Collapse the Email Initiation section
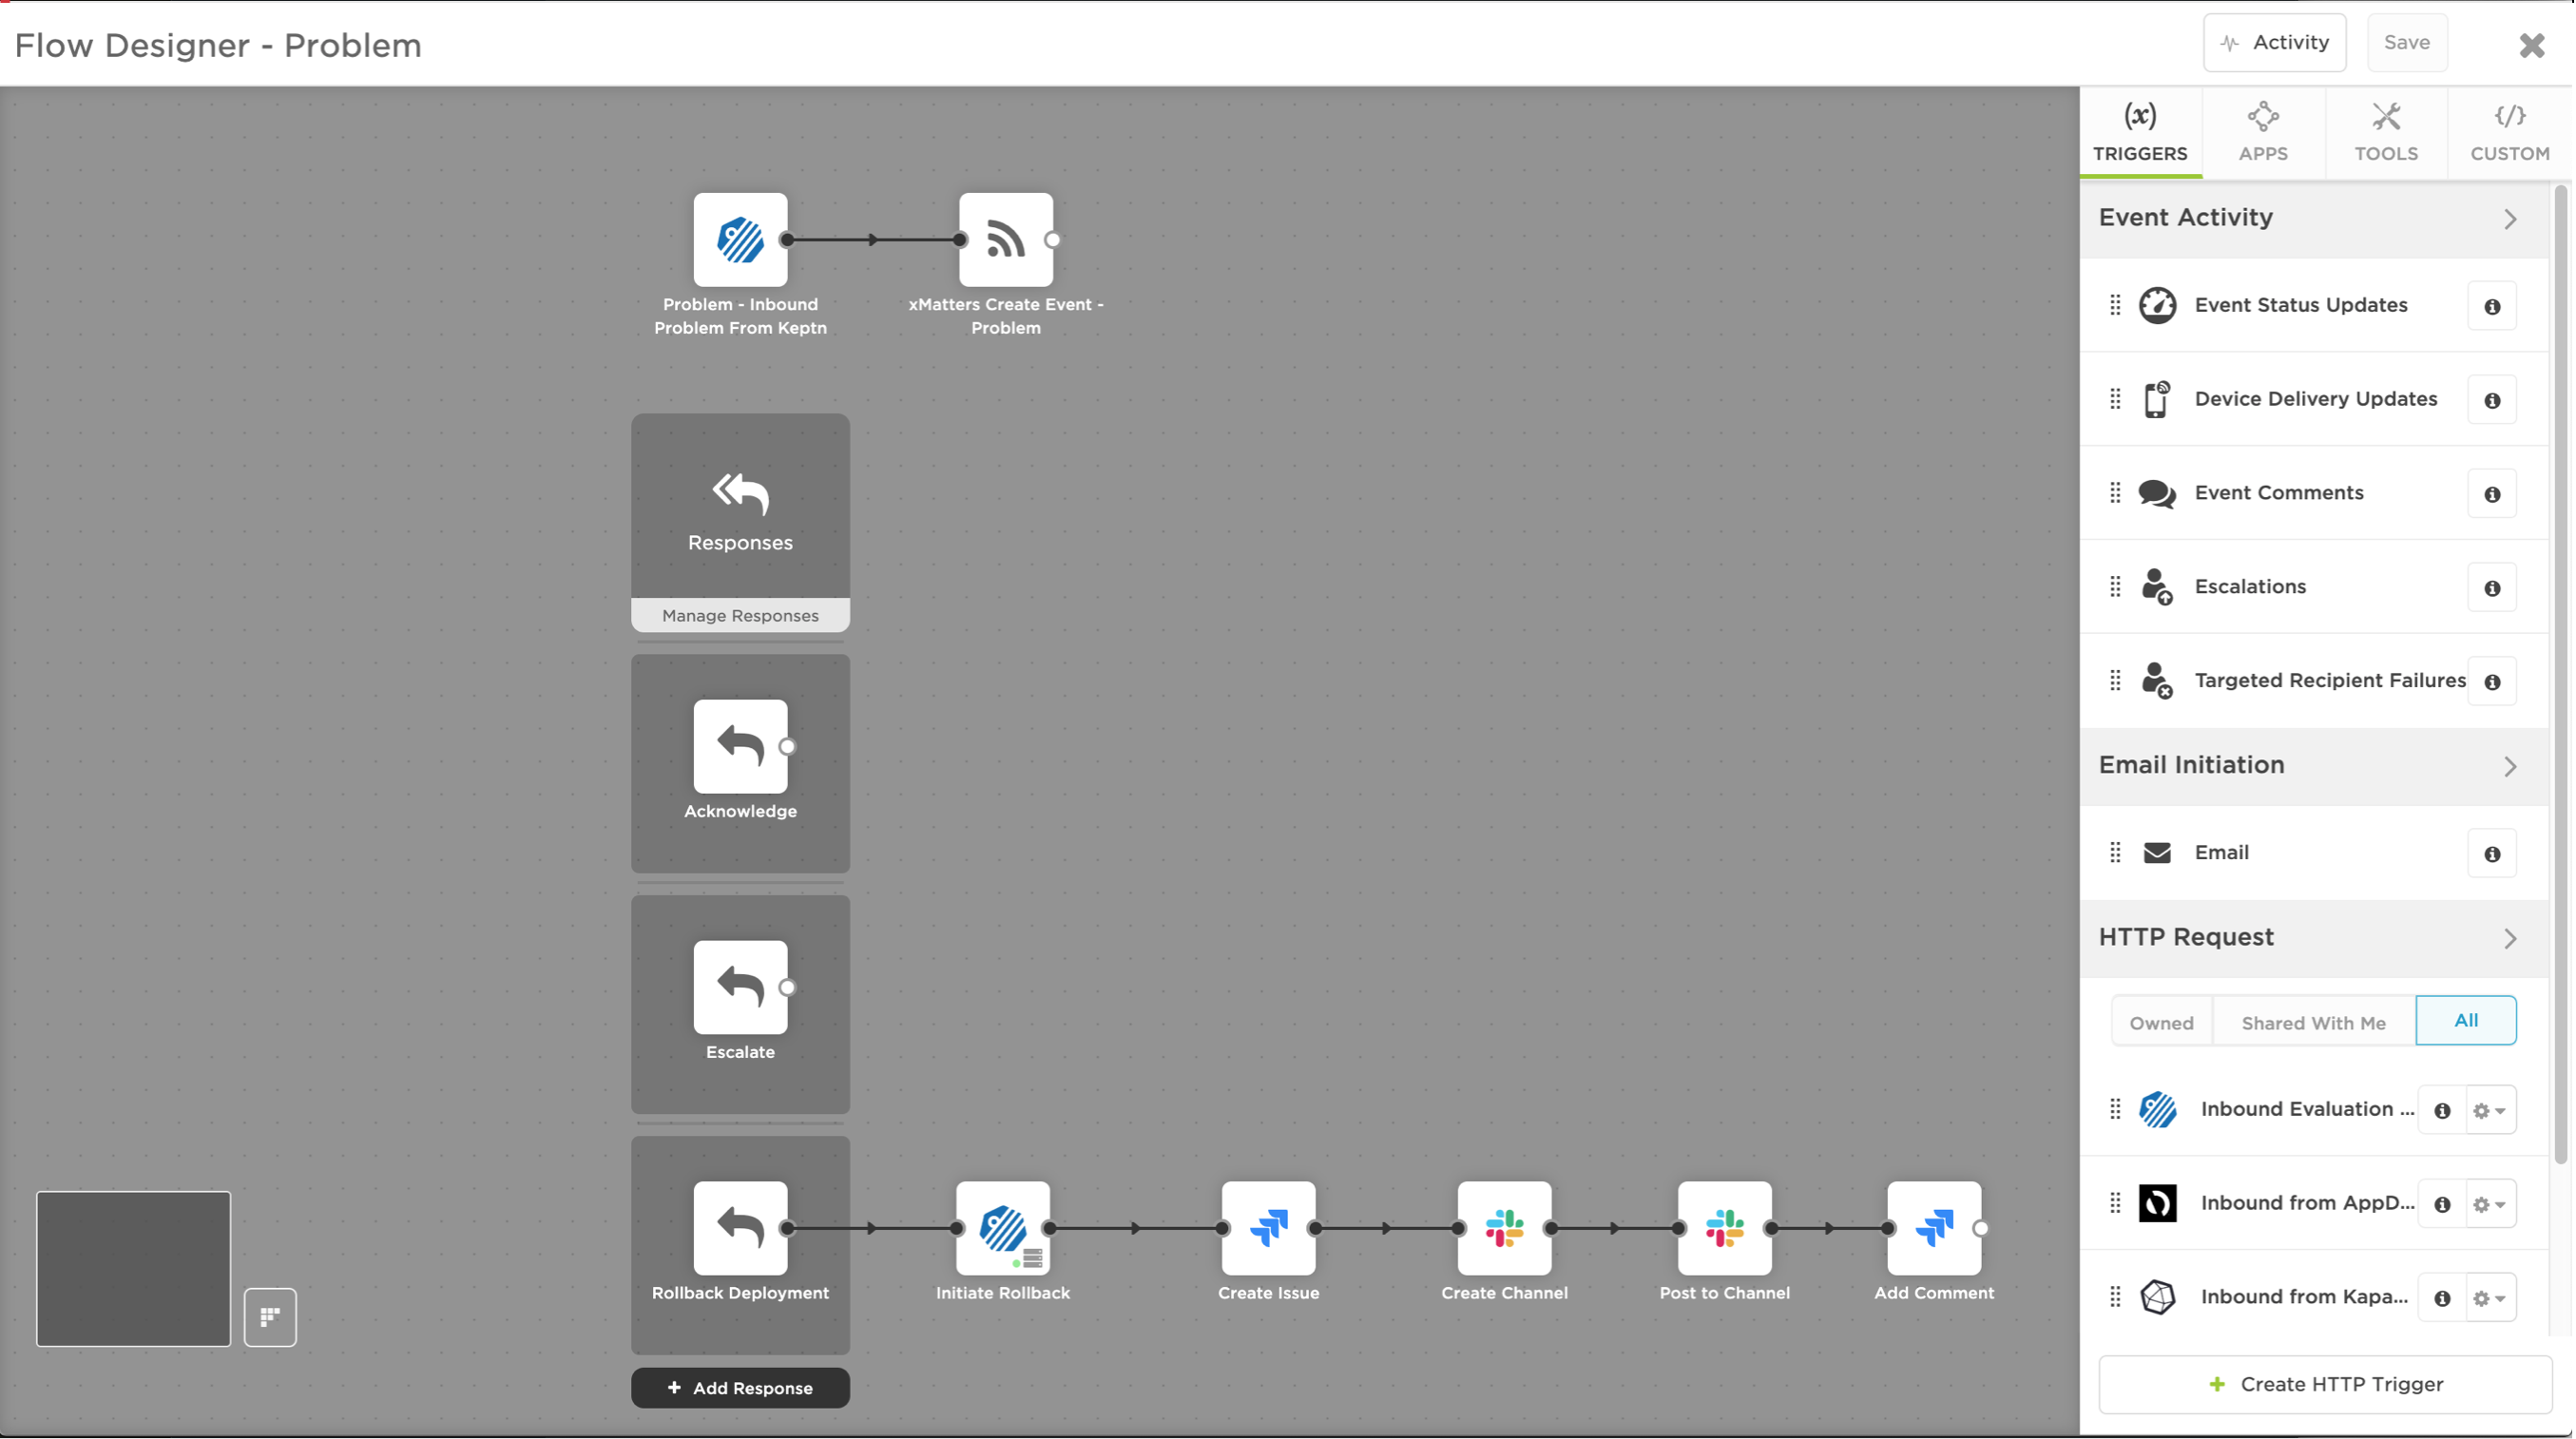This screenshot has height=1439, width=2576. point(2509,767)
